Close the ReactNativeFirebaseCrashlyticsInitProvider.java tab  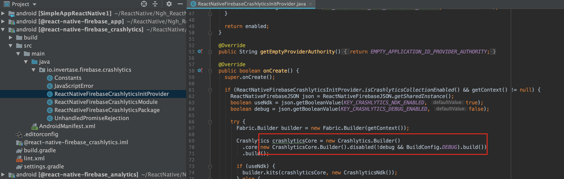310,4
